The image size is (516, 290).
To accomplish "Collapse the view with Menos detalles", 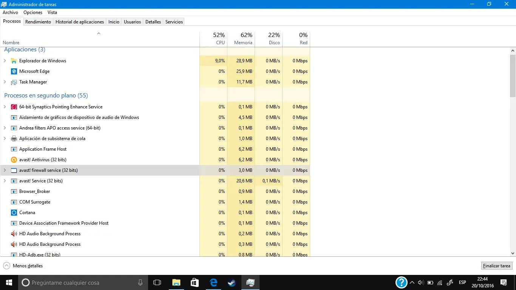I will tap(23, 266).
